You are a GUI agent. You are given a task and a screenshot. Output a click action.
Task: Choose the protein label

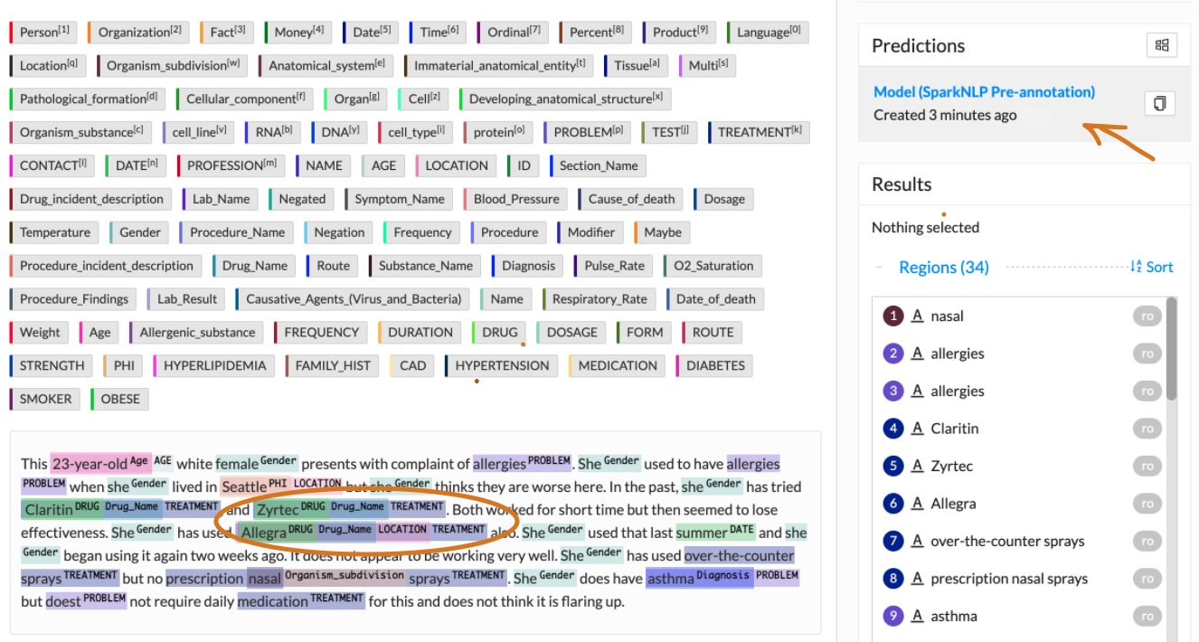coord(499,132)
